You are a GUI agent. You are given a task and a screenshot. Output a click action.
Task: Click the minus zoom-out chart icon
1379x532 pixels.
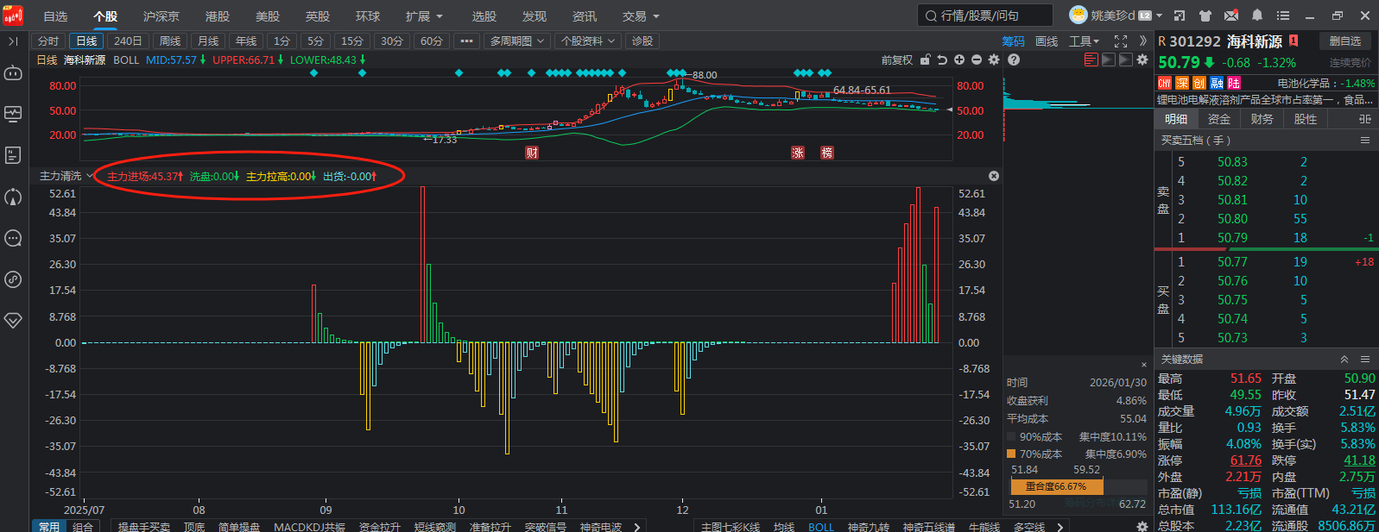(x=977, y=59)
